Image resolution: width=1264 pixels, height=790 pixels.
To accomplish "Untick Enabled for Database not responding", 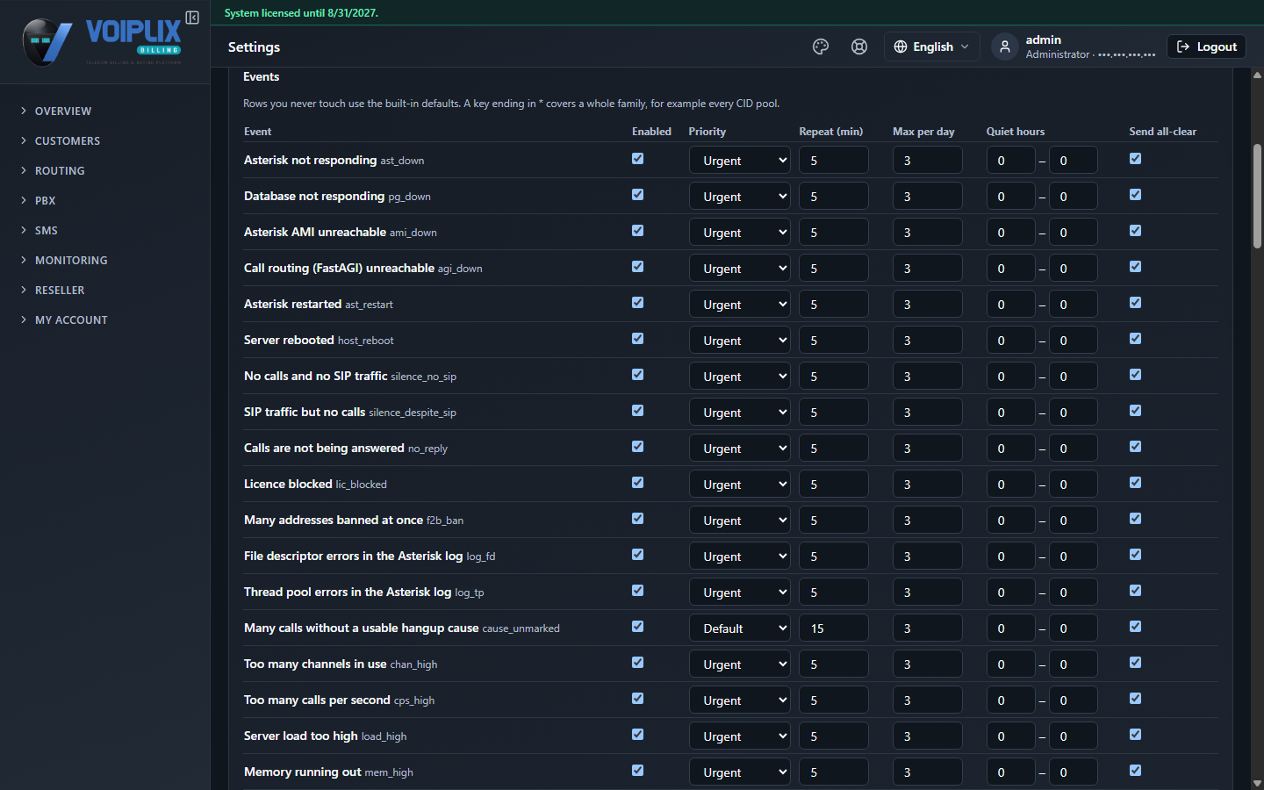I will pos(638,195).
